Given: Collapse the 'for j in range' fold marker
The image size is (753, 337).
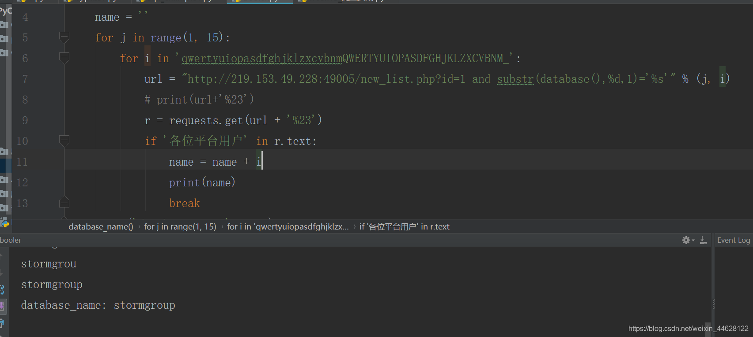Looking at the screenshot, I should pyautogui.click(x=64, y=37).
